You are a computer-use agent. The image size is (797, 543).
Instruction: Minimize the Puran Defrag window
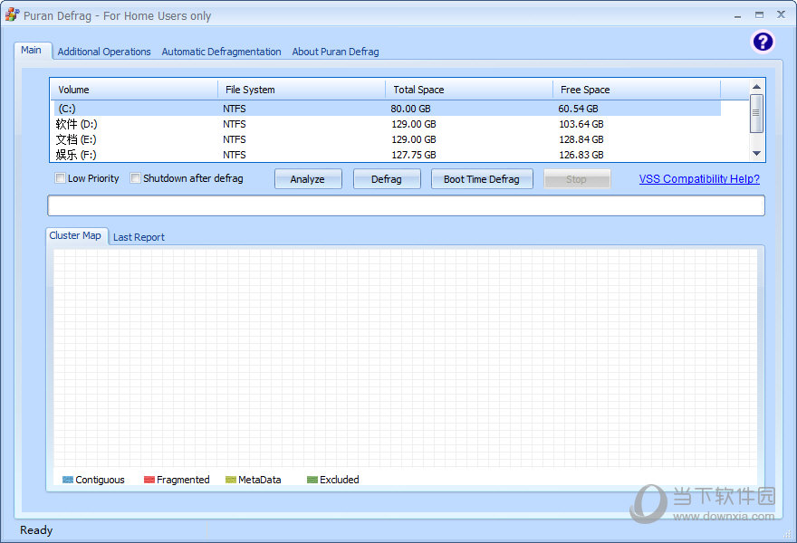pos(737,15)
